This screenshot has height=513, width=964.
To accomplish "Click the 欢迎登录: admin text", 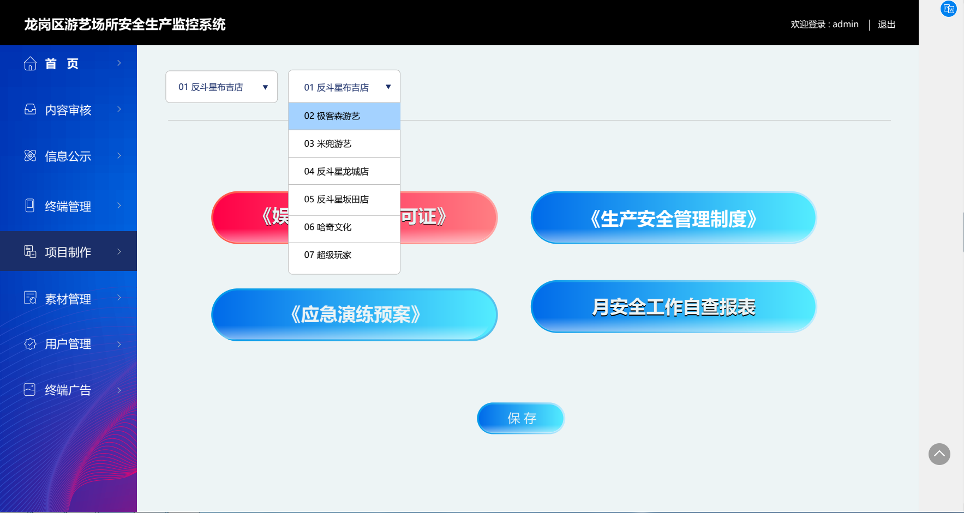I will click(824, 25).
